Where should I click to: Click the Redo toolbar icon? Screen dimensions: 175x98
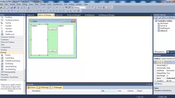click(44, 8)
